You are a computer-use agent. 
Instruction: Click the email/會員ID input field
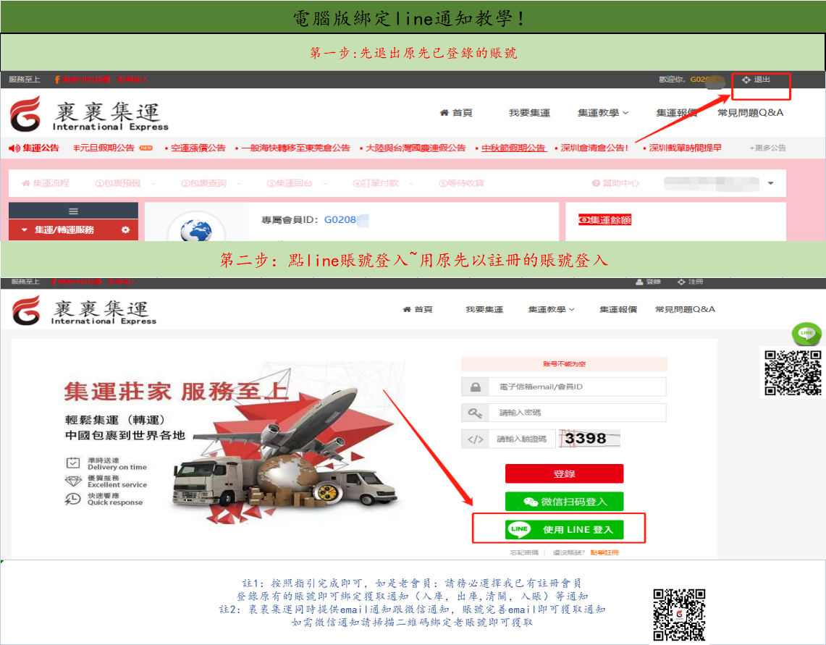(x=577, y=387)
